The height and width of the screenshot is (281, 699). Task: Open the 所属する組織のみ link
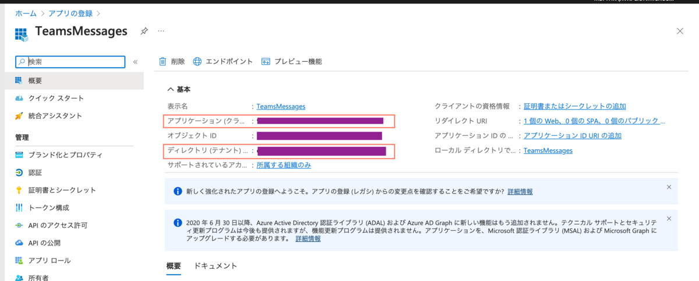[x=284, y=165]
